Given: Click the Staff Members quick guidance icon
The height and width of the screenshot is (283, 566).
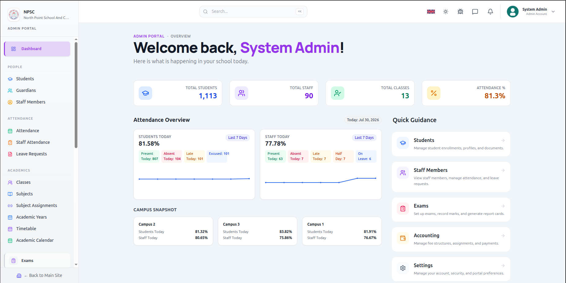Looking at the screenshot, I should click(403, 173).
